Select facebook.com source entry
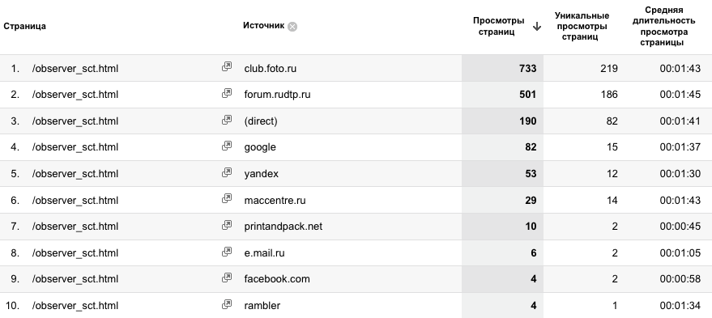712x318 pixels. [277, 278]
